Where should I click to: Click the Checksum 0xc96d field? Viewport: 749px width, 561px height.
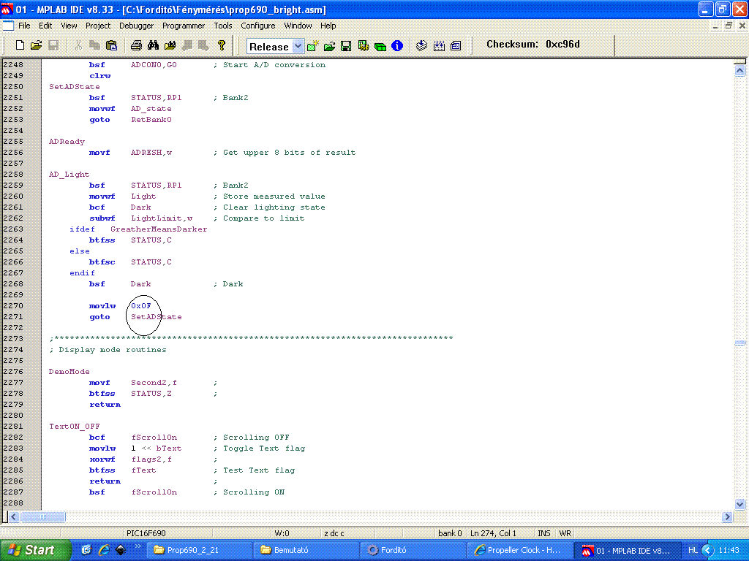533,45
